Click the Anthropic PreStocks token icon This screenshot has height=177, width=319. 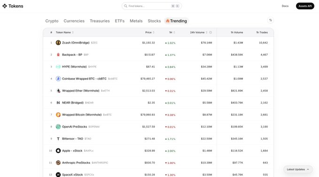click(x=58, y=162)
